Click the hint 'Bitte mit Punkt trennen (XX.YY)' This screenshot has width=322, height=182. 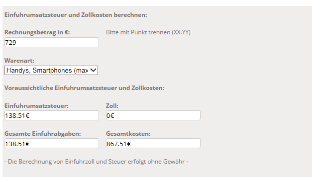pyautogui.click(x=148, y=32)
